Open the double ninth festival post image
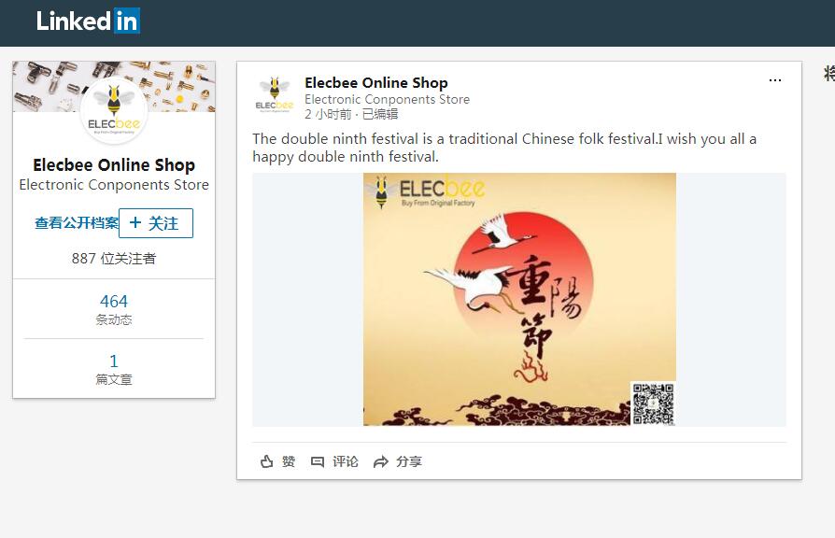 [518, 299]
